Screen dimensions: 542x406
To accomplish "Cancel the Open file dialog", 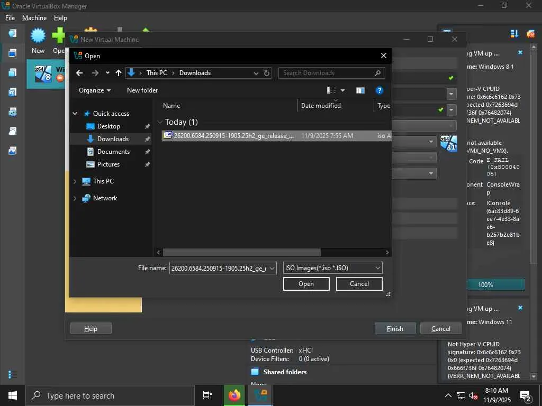I will click(359, 284).
